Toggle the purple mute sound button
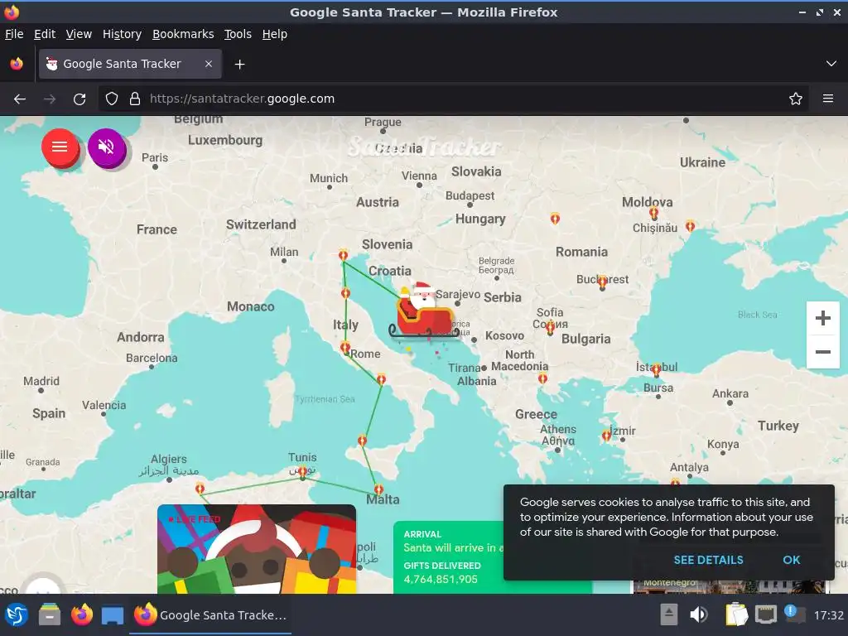The width and height of the screenshot is (848, 636). coord(107,147)
